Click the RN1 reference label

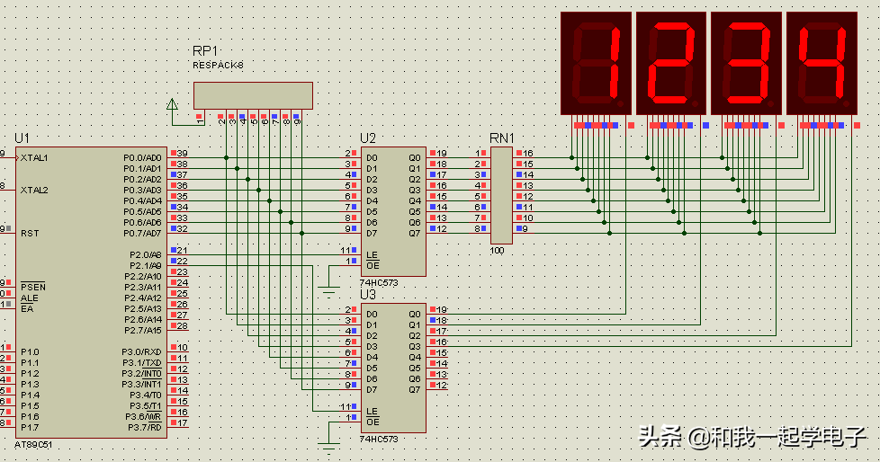[x=502, y=138]
